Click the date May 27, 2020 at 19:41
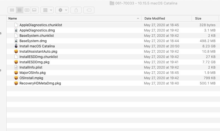Screen dimensions: 220x131 (x=161, y=62)
